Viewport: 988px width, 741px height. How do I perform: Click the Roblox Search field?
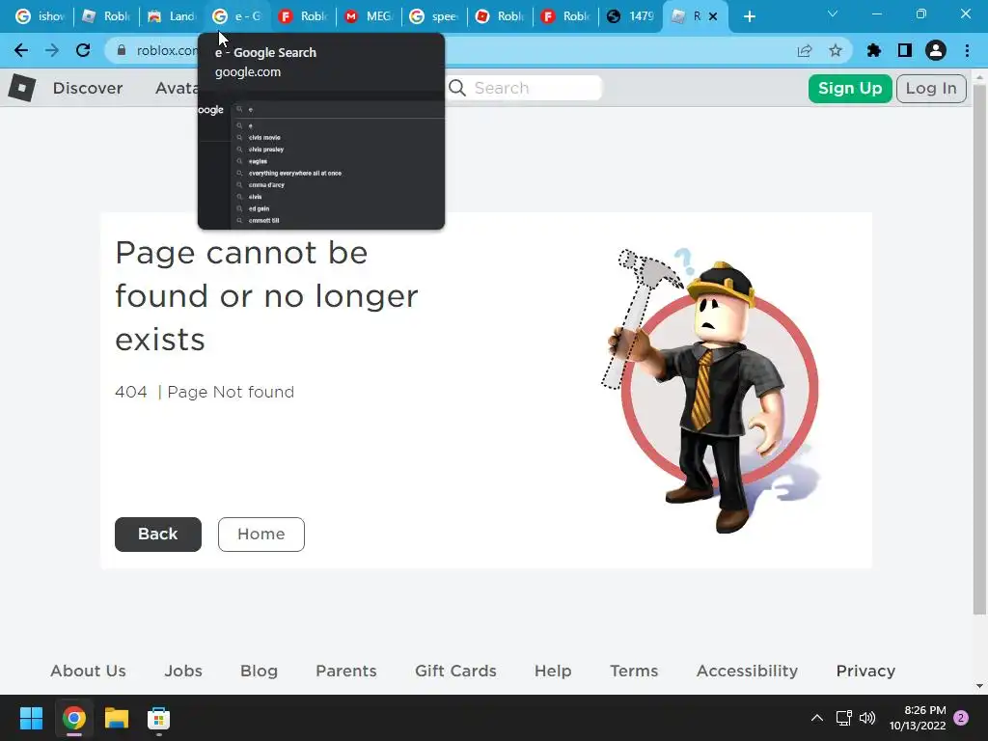coord(524,88)
